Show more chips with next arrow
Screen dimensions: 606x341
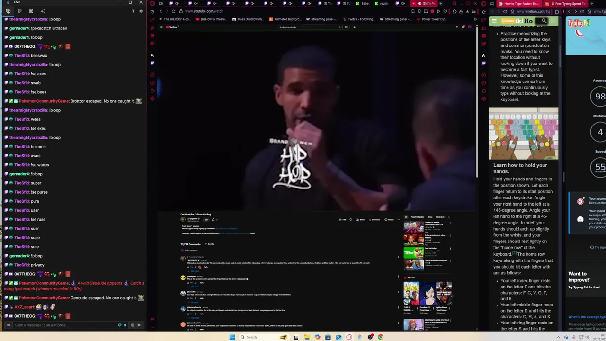[x=449, y=217]
